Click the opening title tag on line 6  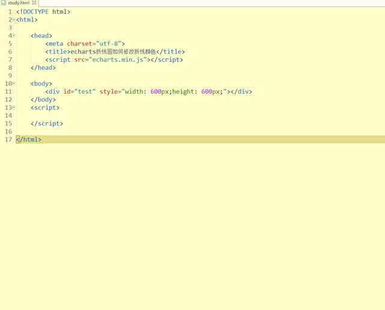(x=58, y=52)
